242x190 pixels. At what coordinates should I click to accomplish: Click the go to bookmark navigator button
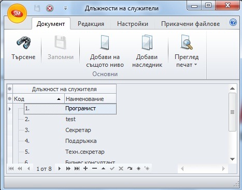pos(147,168)
